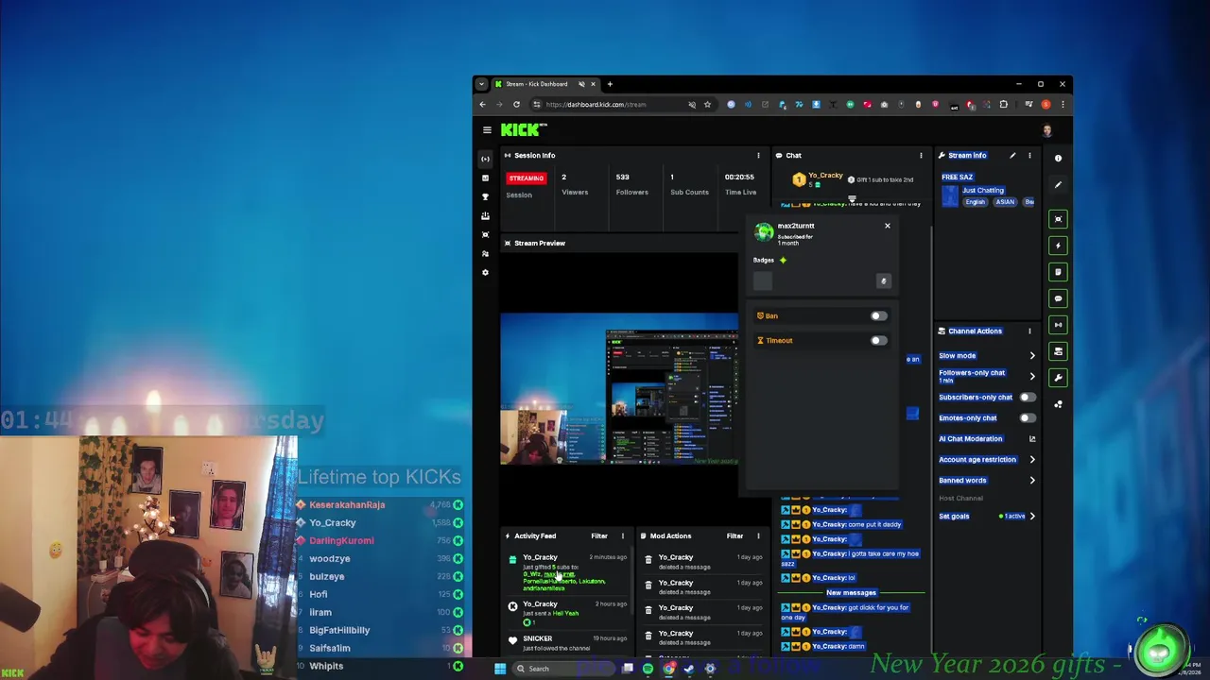This screenshot has width=1210, height=680.
Task: Open the trophy achievements sidebar icon
Action: point(485,196)
